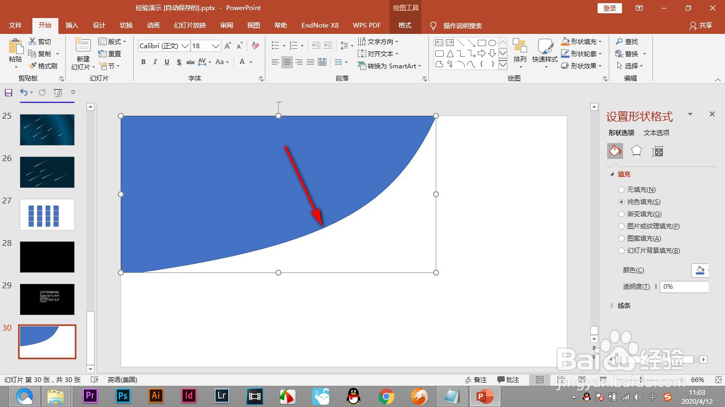Toggle Bold formatting
This screenshot has height=407, width=725.
point(143,62)
